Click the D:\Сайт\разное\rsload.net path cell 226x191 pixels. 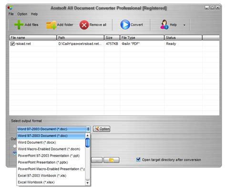coord(80,44)
